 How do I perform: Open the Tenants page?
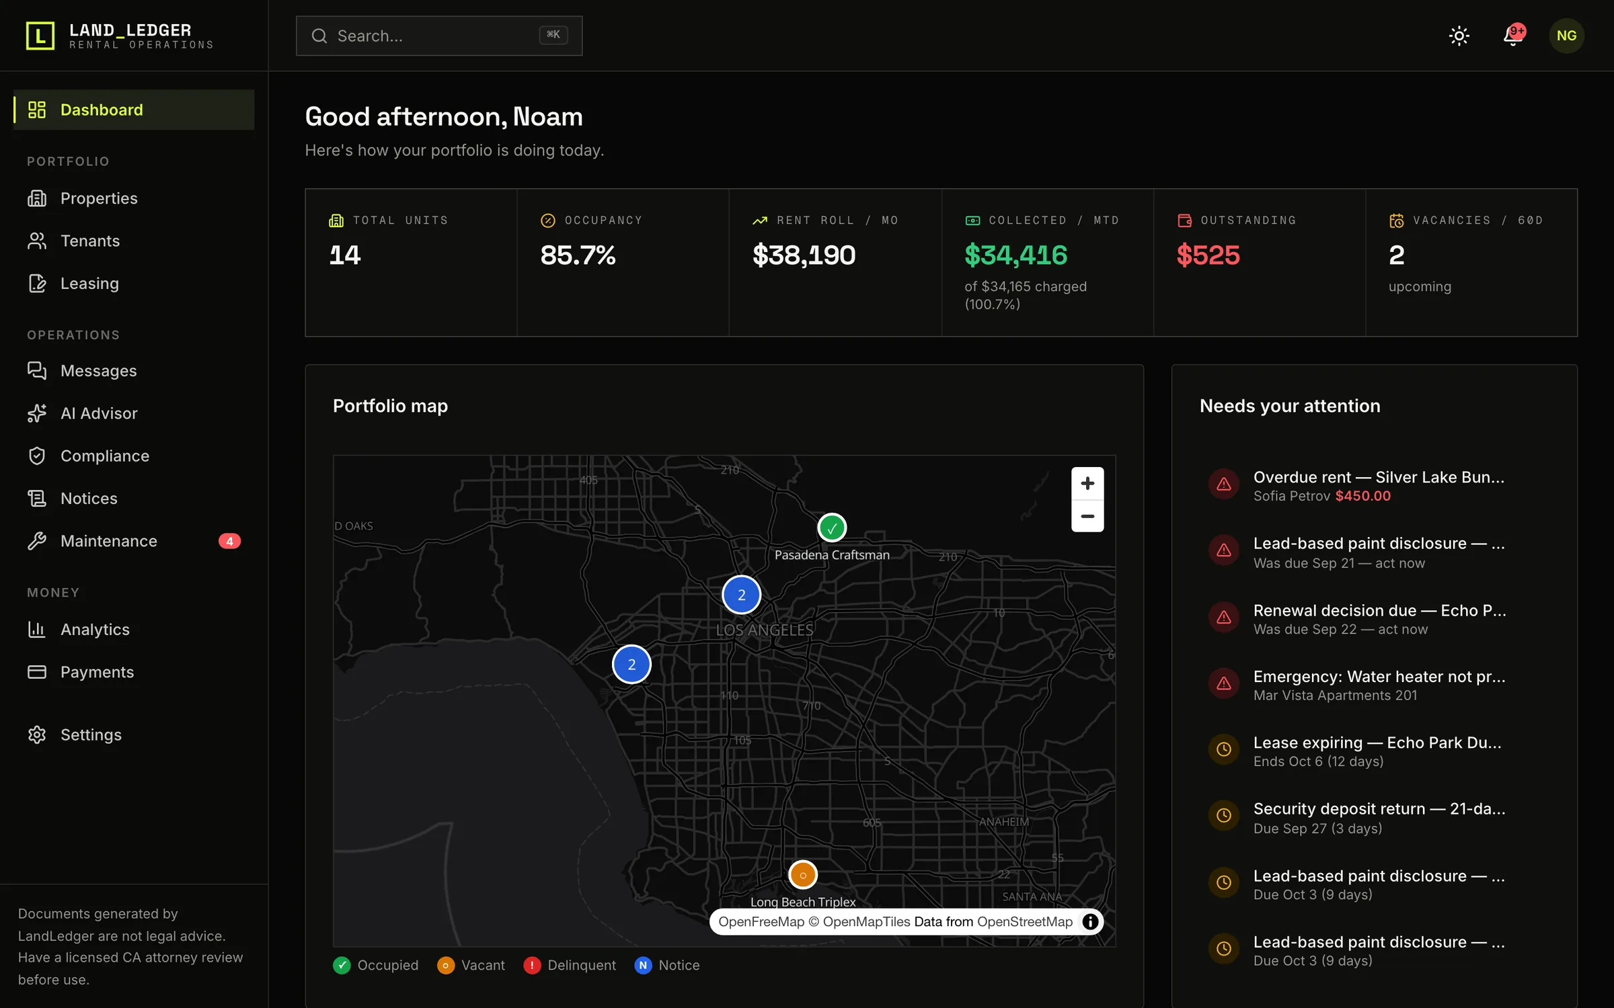[134, 241]
